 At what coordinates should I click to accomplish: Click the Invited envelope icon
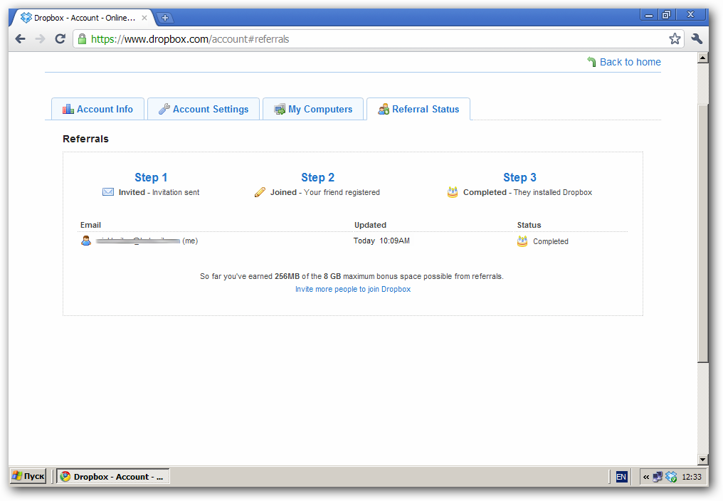[108, 192]
